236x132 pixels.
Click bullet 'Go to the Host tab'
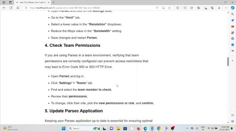click(x=66, y=18)
